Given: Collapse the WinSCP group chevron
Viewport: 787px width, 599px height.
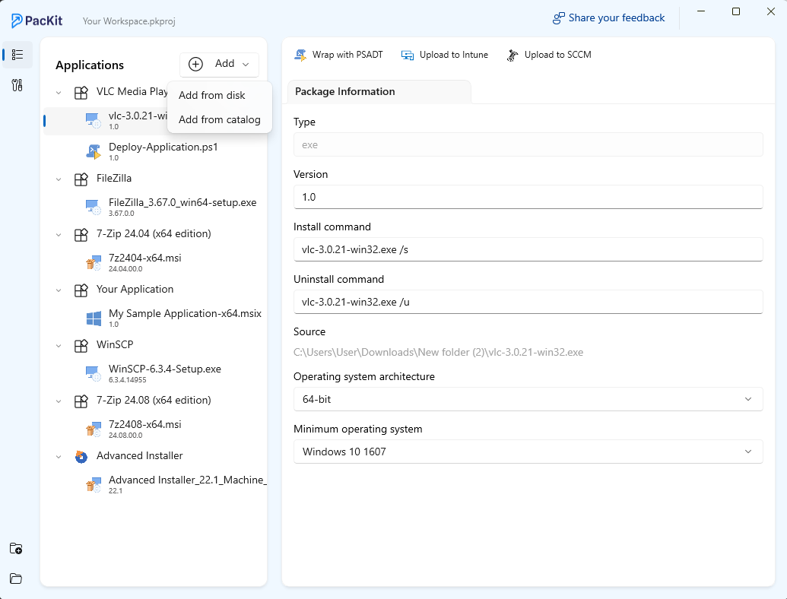Looking at the screenshot, I should pyautogui.click(x=59, y=346).
